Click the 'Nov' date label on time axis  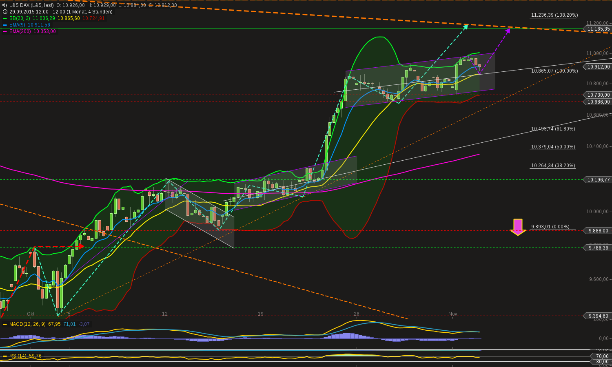pos(452,314)
